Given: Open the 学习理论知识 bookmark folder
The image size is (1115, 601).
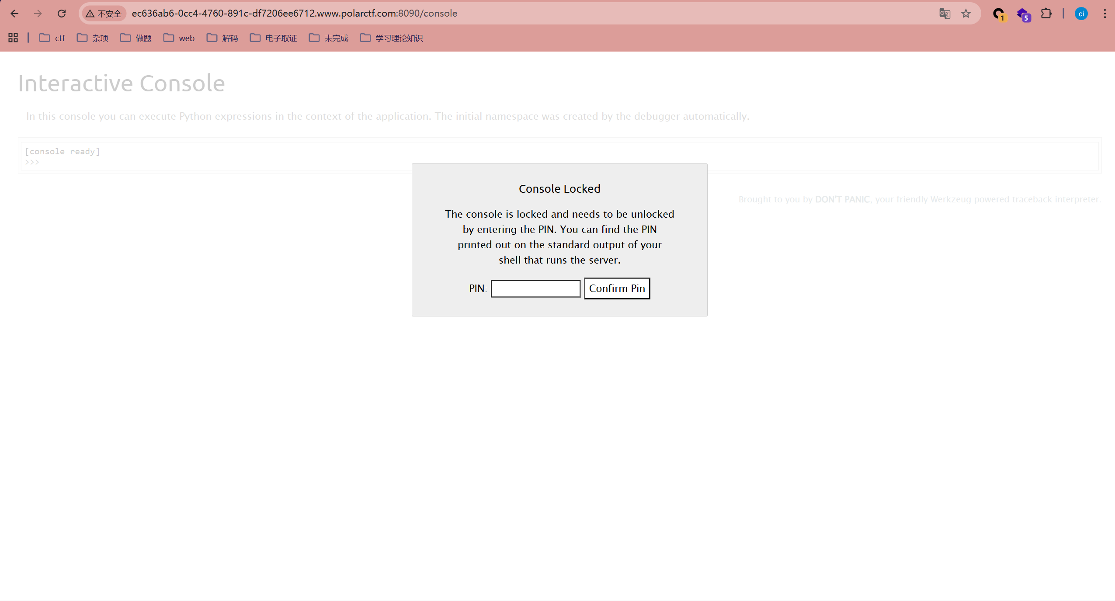Looking at the screenshot, I should tap(392, 38).
